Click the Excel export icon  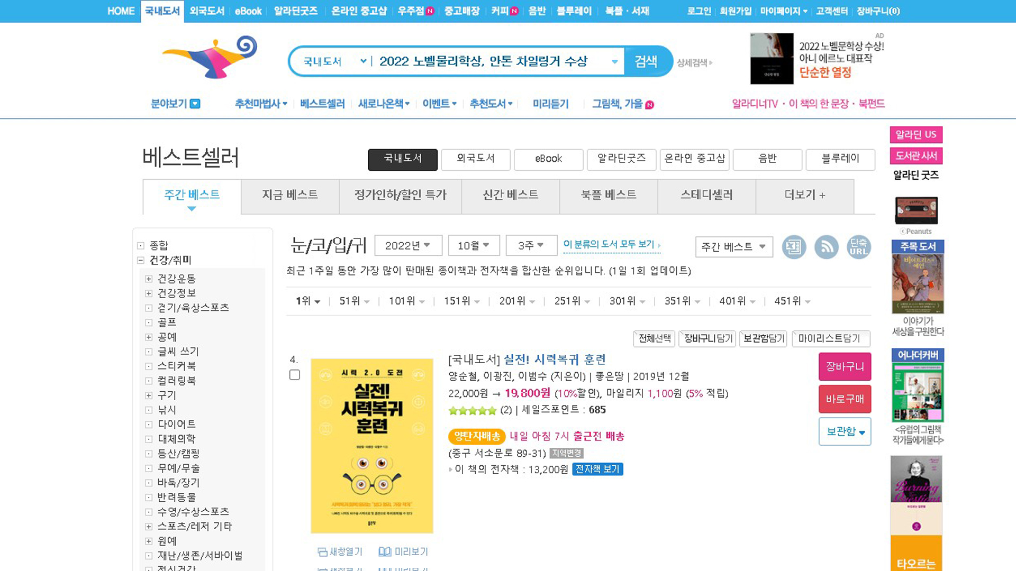(x=794, y=247)
